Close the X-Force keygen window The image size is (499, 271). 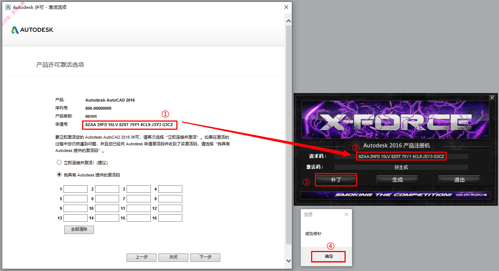492,98
